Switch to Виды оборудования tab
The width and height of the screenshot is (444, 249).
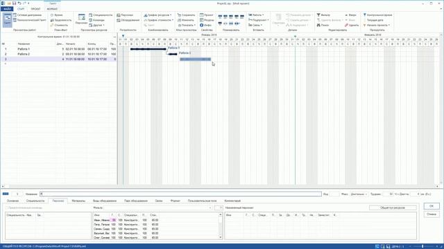[105, 201]
